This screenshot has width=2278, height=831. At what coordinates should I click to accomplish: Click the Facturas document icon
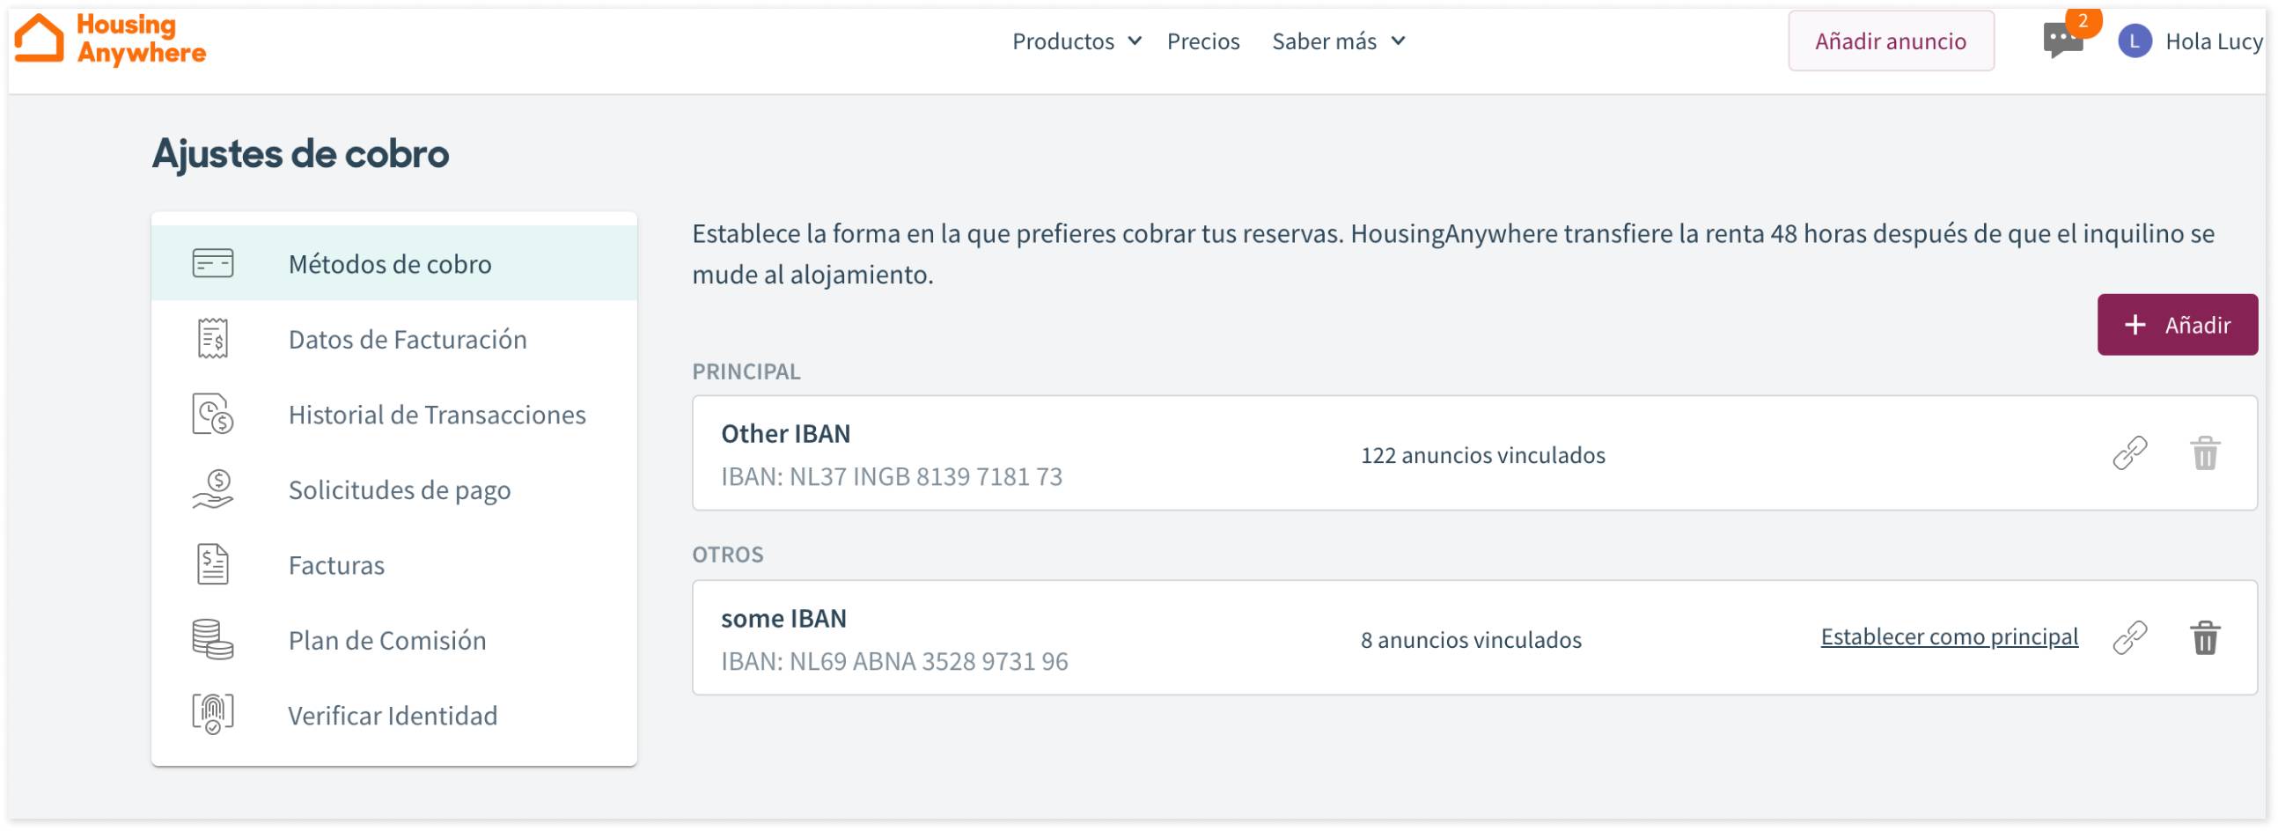coord(213,564)
